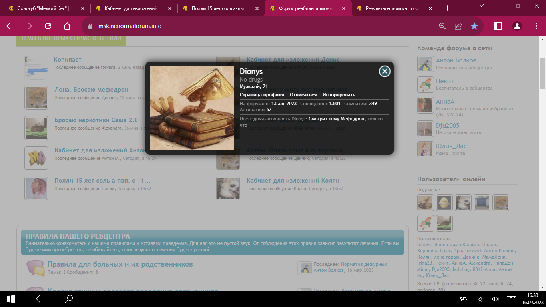Toggle the browser side panel icon
This screenshot has height=307, width=546.
pos(498,26)
